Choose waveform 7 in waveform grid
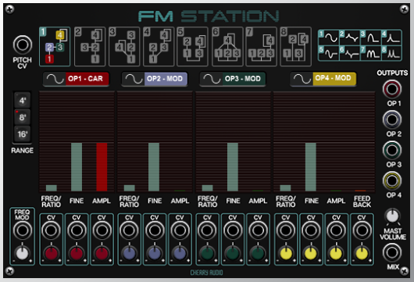Screen dimensions: 414x282 tap(370, 53)
